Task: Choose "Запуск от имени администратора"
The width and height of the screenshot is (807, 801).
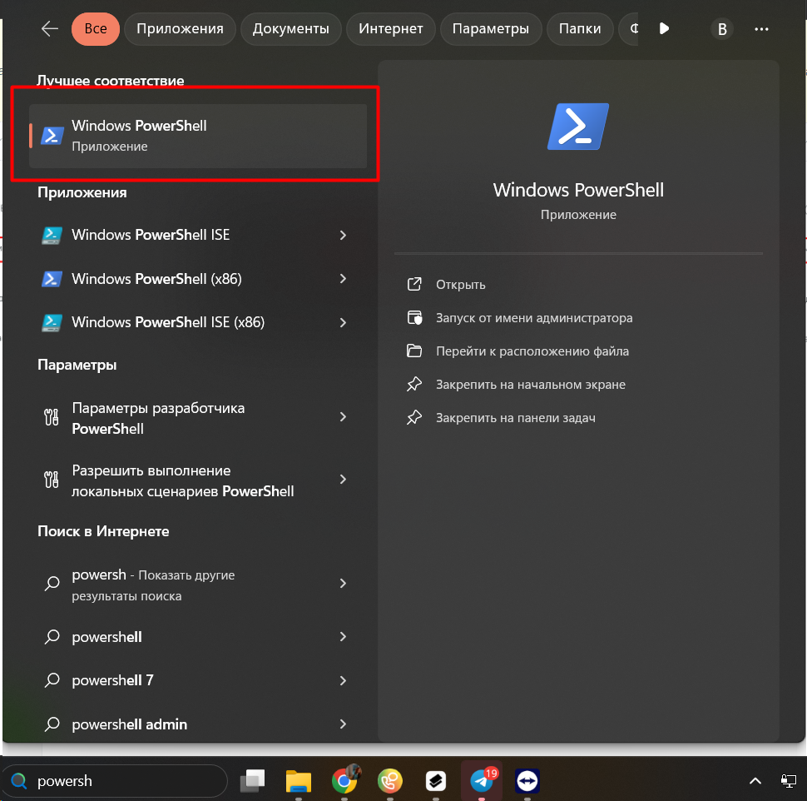Action: 534,318
